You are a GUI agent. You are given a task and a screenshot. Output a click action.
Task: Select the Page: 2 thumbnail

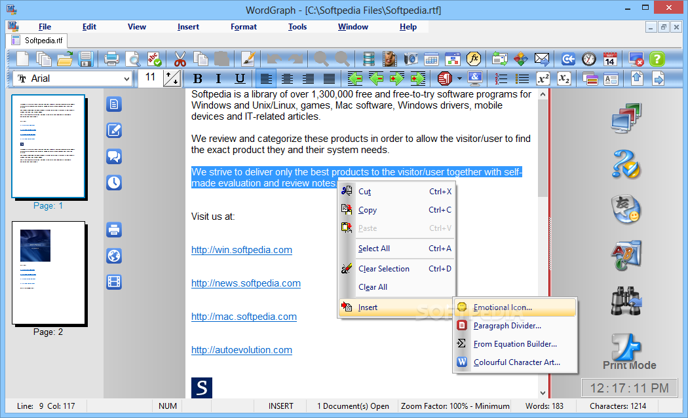48,273
